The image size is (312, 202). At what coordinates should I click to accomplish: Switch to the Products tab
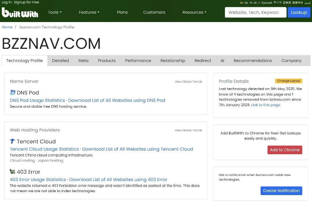point(107,61)
